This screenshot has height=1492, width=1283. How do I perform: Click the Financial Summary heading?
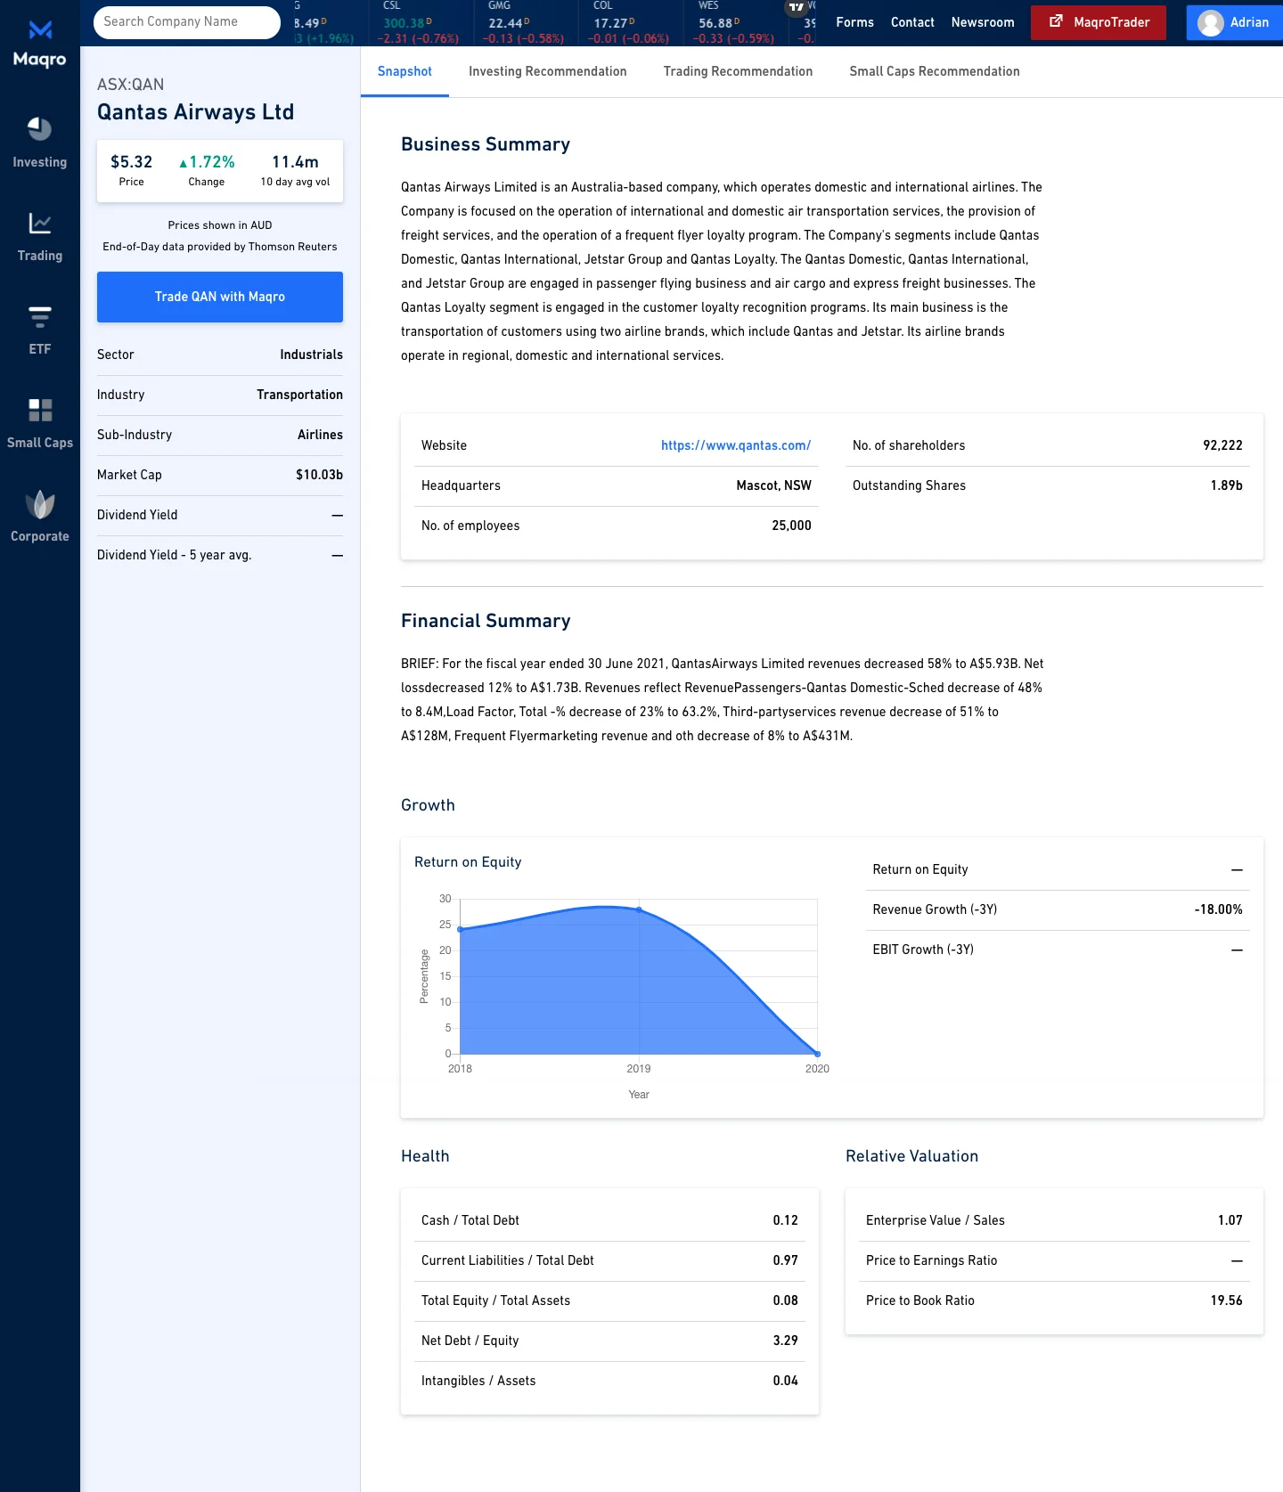click(x=486, y=621)
